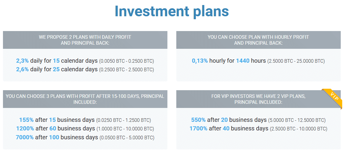Click the profit after 15-100 days header
The height and width of the screenshot is (152, 344).
(85, 99)
